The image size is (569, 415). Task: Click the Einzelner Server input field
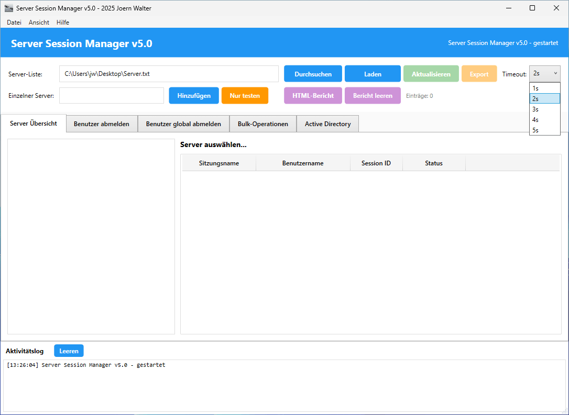pyautogui.click(x=112, y=96)
